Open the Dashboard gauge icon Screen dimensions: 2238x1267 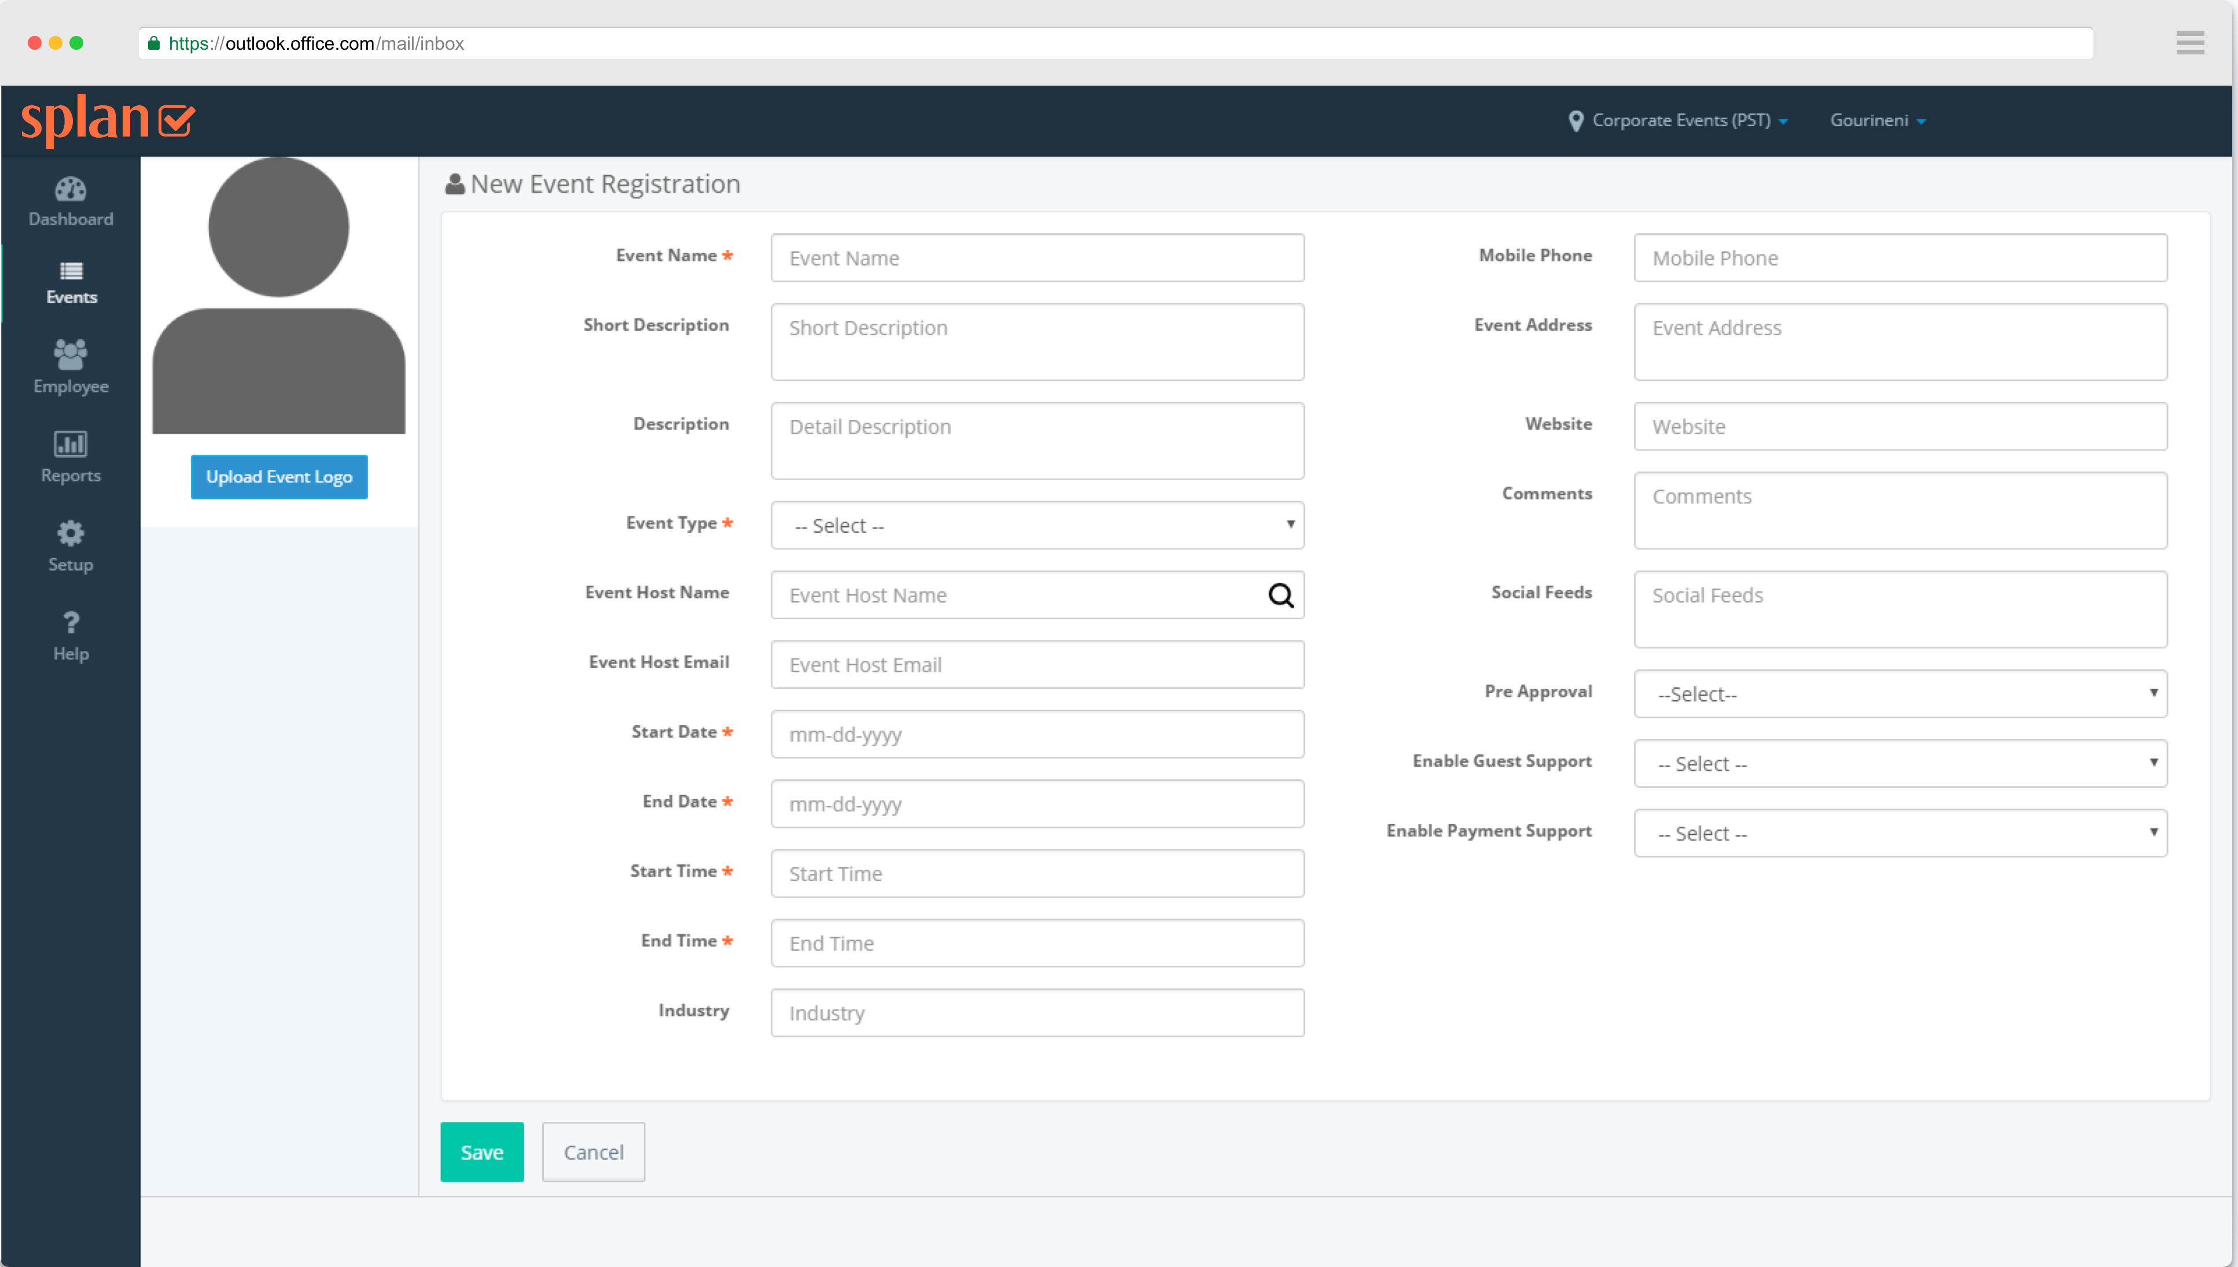click(x=71, y=189)
